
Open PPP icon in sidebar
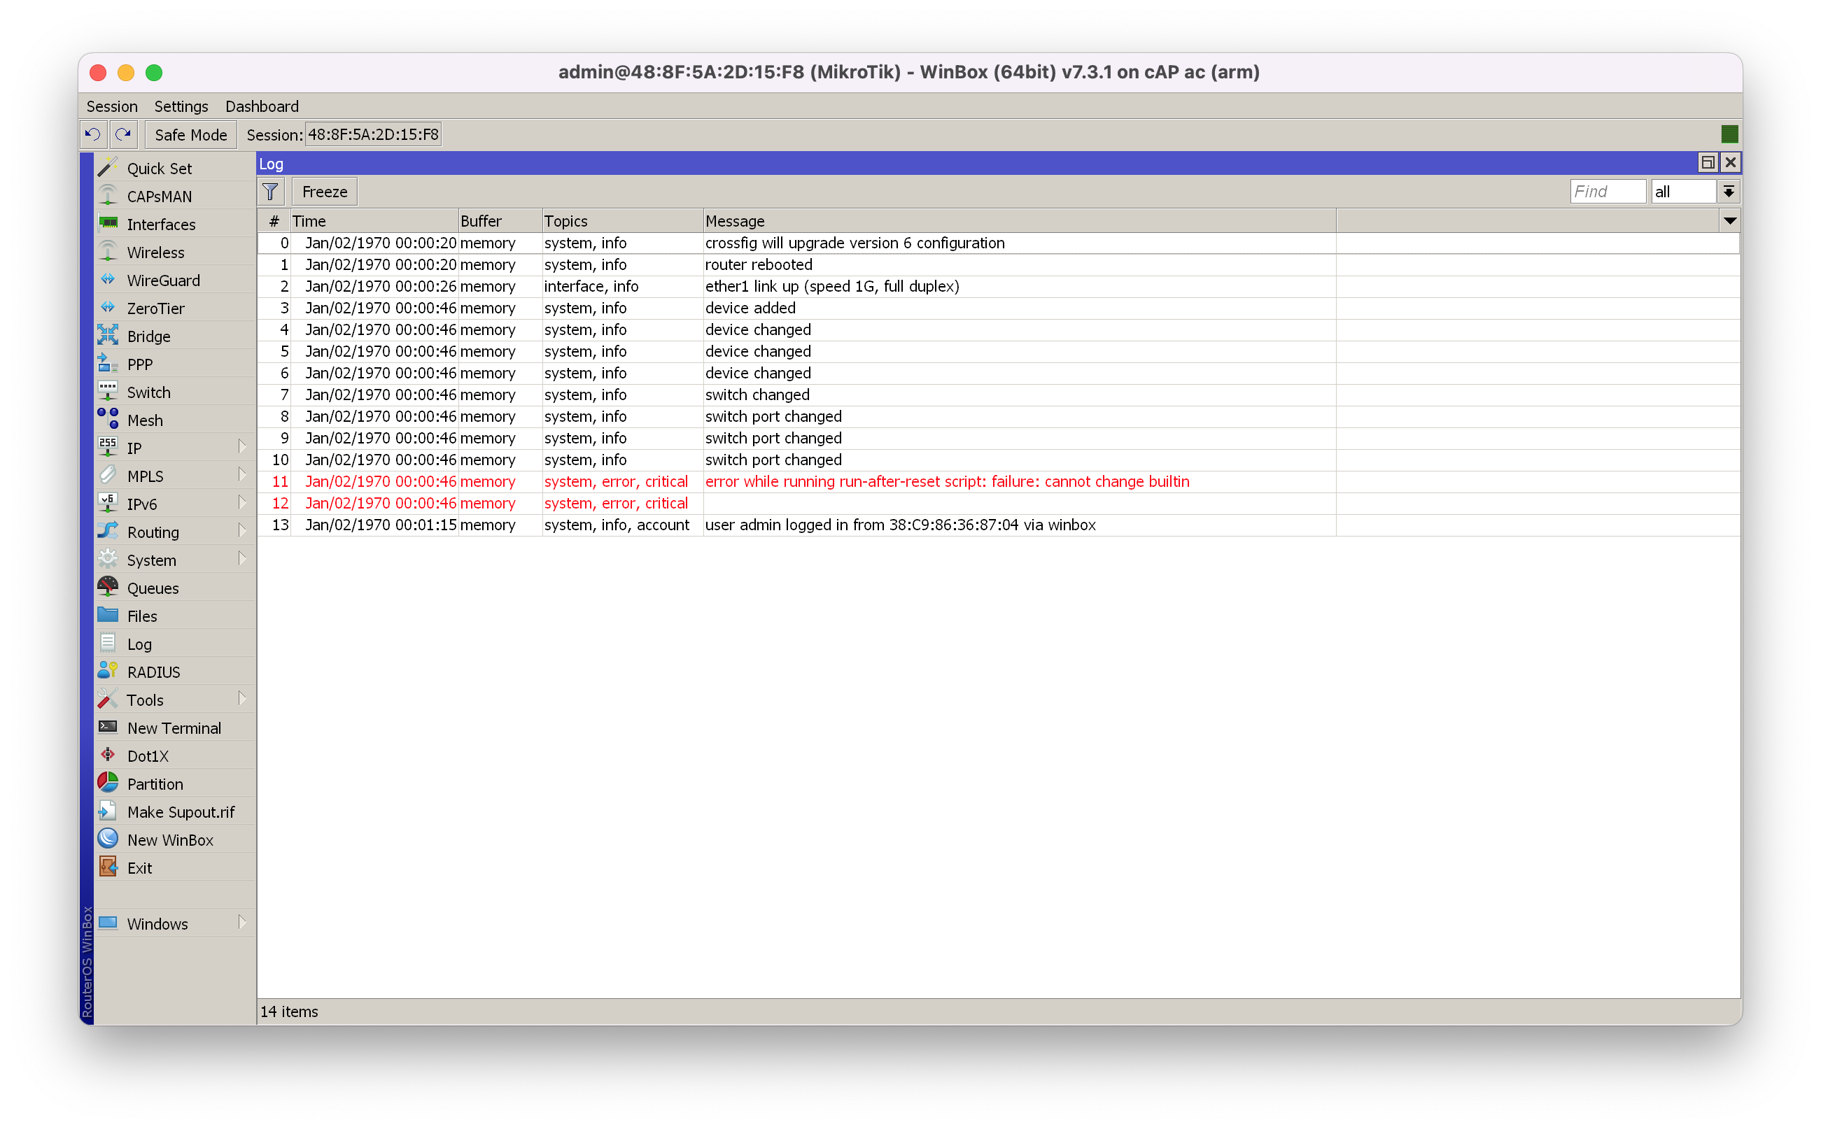(x=108, y=364)
